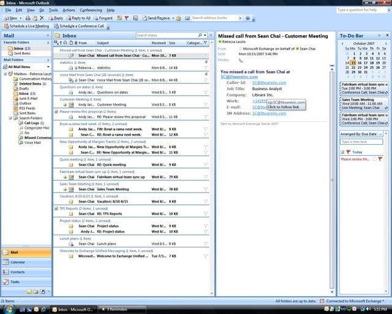Screen dimensions: 392x314
Task: Click the red flag on the Please review task
Action: click(380, 159)
